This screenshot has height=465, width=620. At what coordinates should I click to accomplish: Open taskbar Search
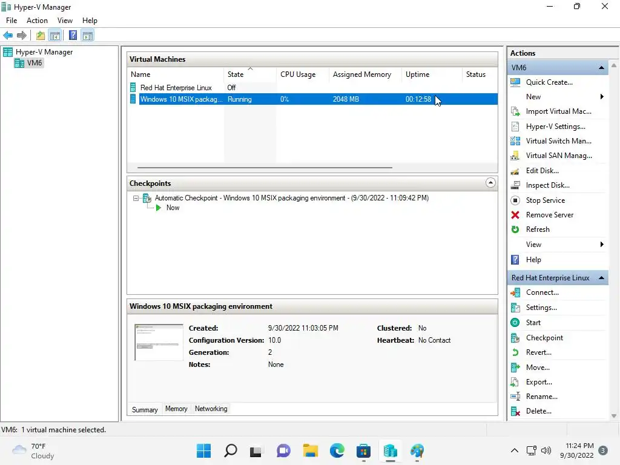click(x=231, y=450)
